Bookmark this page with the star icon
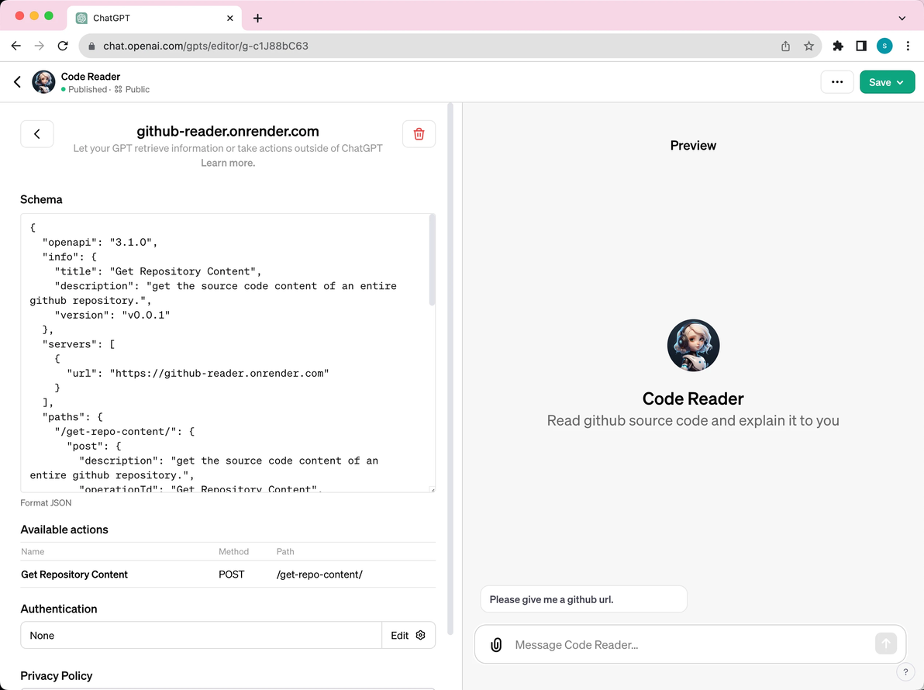The height and width of the screenshot is (690, 924). pyautogui.click(x=808, y=46)
